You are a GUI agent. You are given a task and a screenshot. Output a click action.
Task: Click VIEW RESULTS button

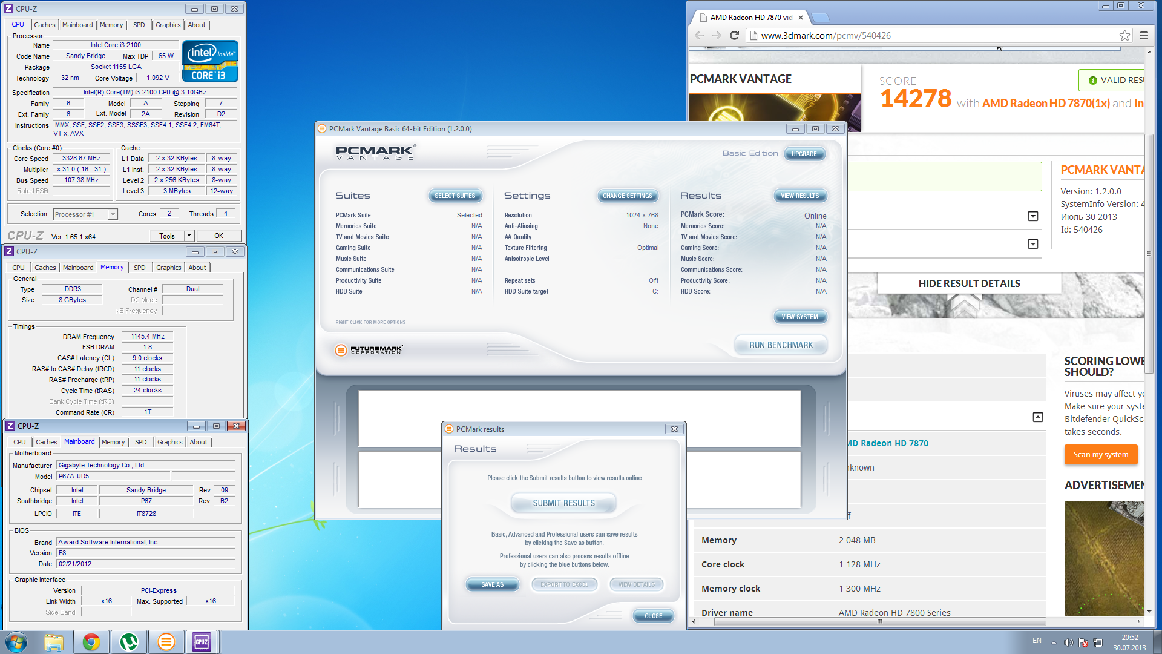click(800, 196)
